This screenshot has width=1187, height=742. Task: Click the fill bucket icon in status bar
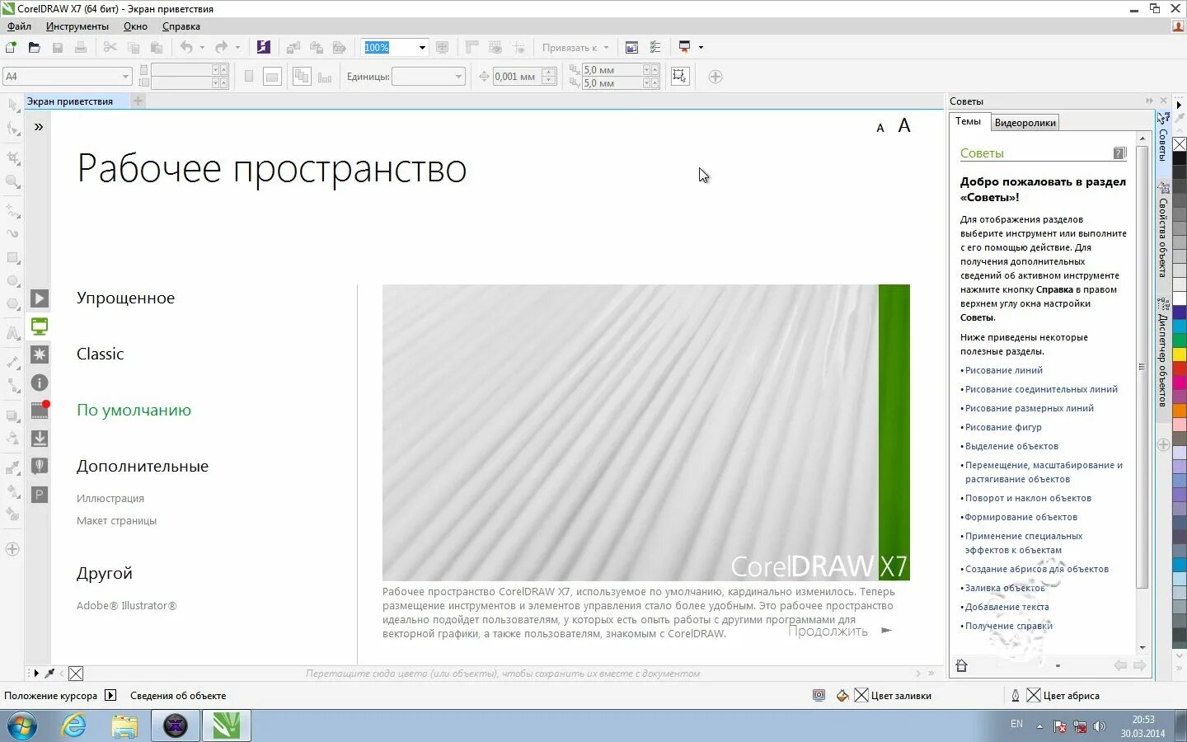coord(842,696)
